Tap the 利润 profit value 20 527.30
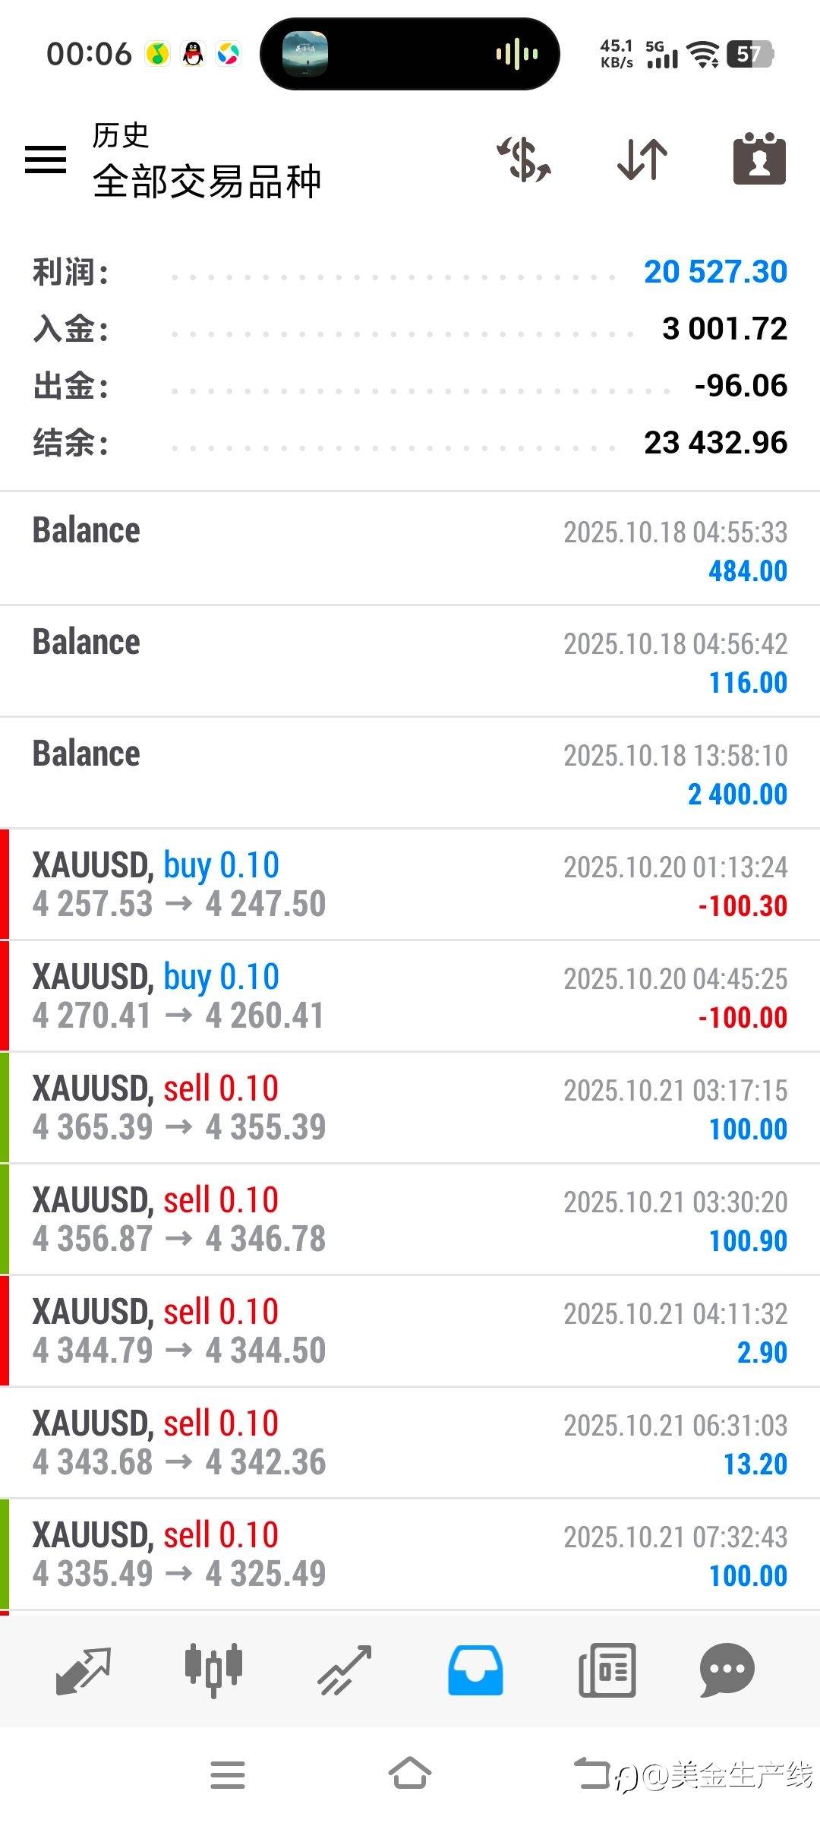Viewport: 820px width, 1823px height. coord(715,272)
